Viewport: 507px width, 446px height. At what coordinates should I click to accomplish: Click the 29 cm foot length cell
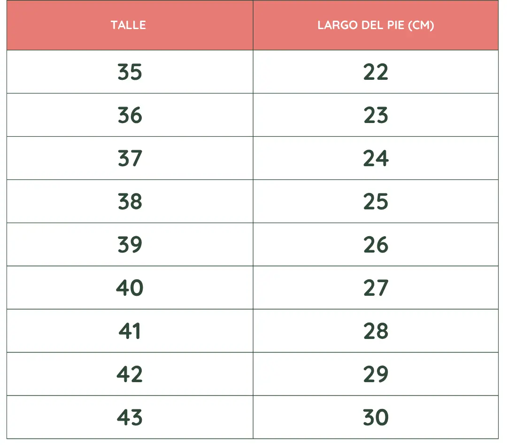click(376, 374)
